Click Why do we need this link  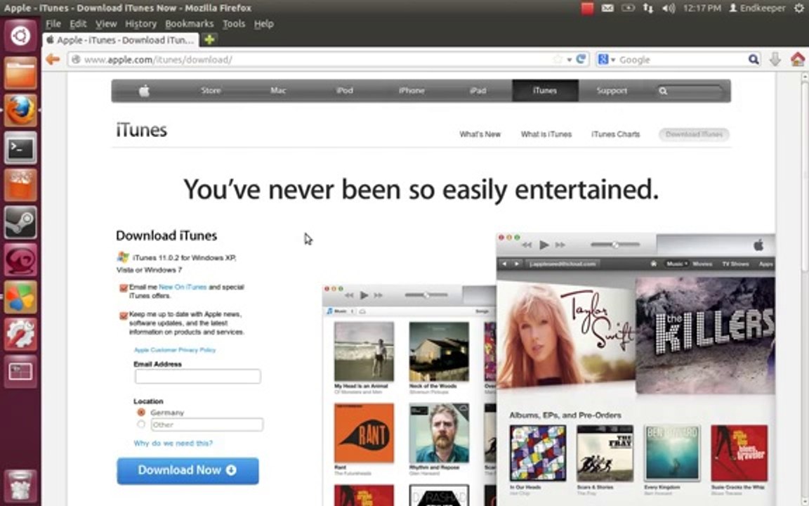pyautogui.click(x=173, y=443)
